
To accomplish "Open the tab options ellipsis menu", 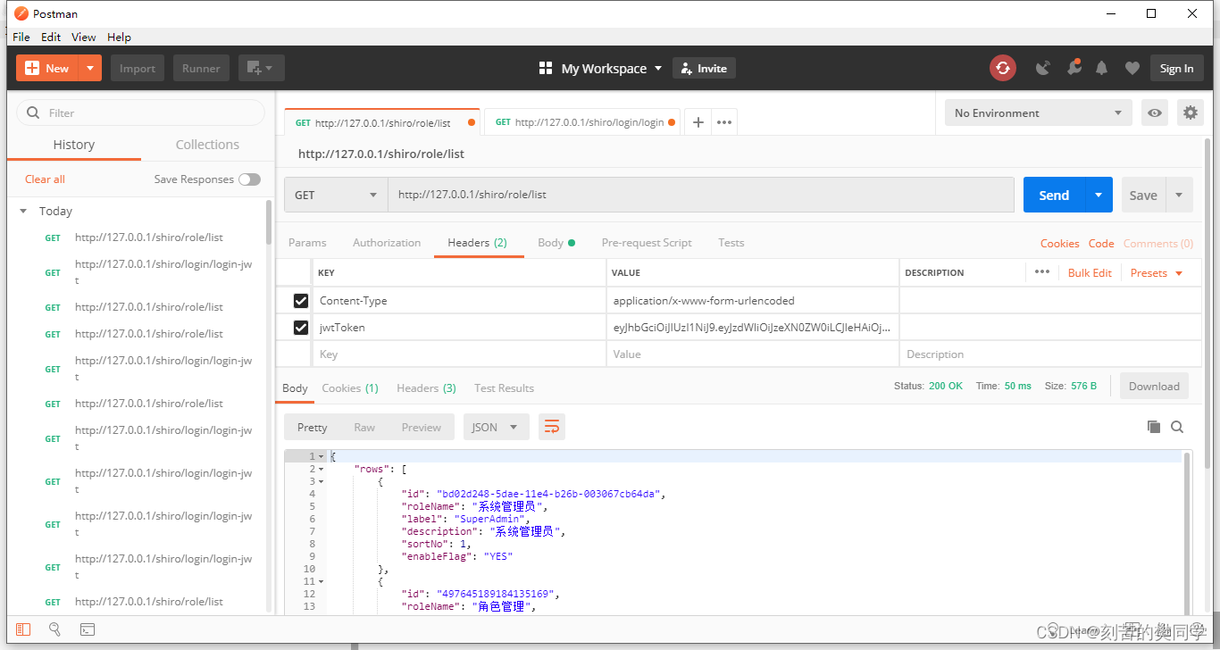I will click(724, 122).
